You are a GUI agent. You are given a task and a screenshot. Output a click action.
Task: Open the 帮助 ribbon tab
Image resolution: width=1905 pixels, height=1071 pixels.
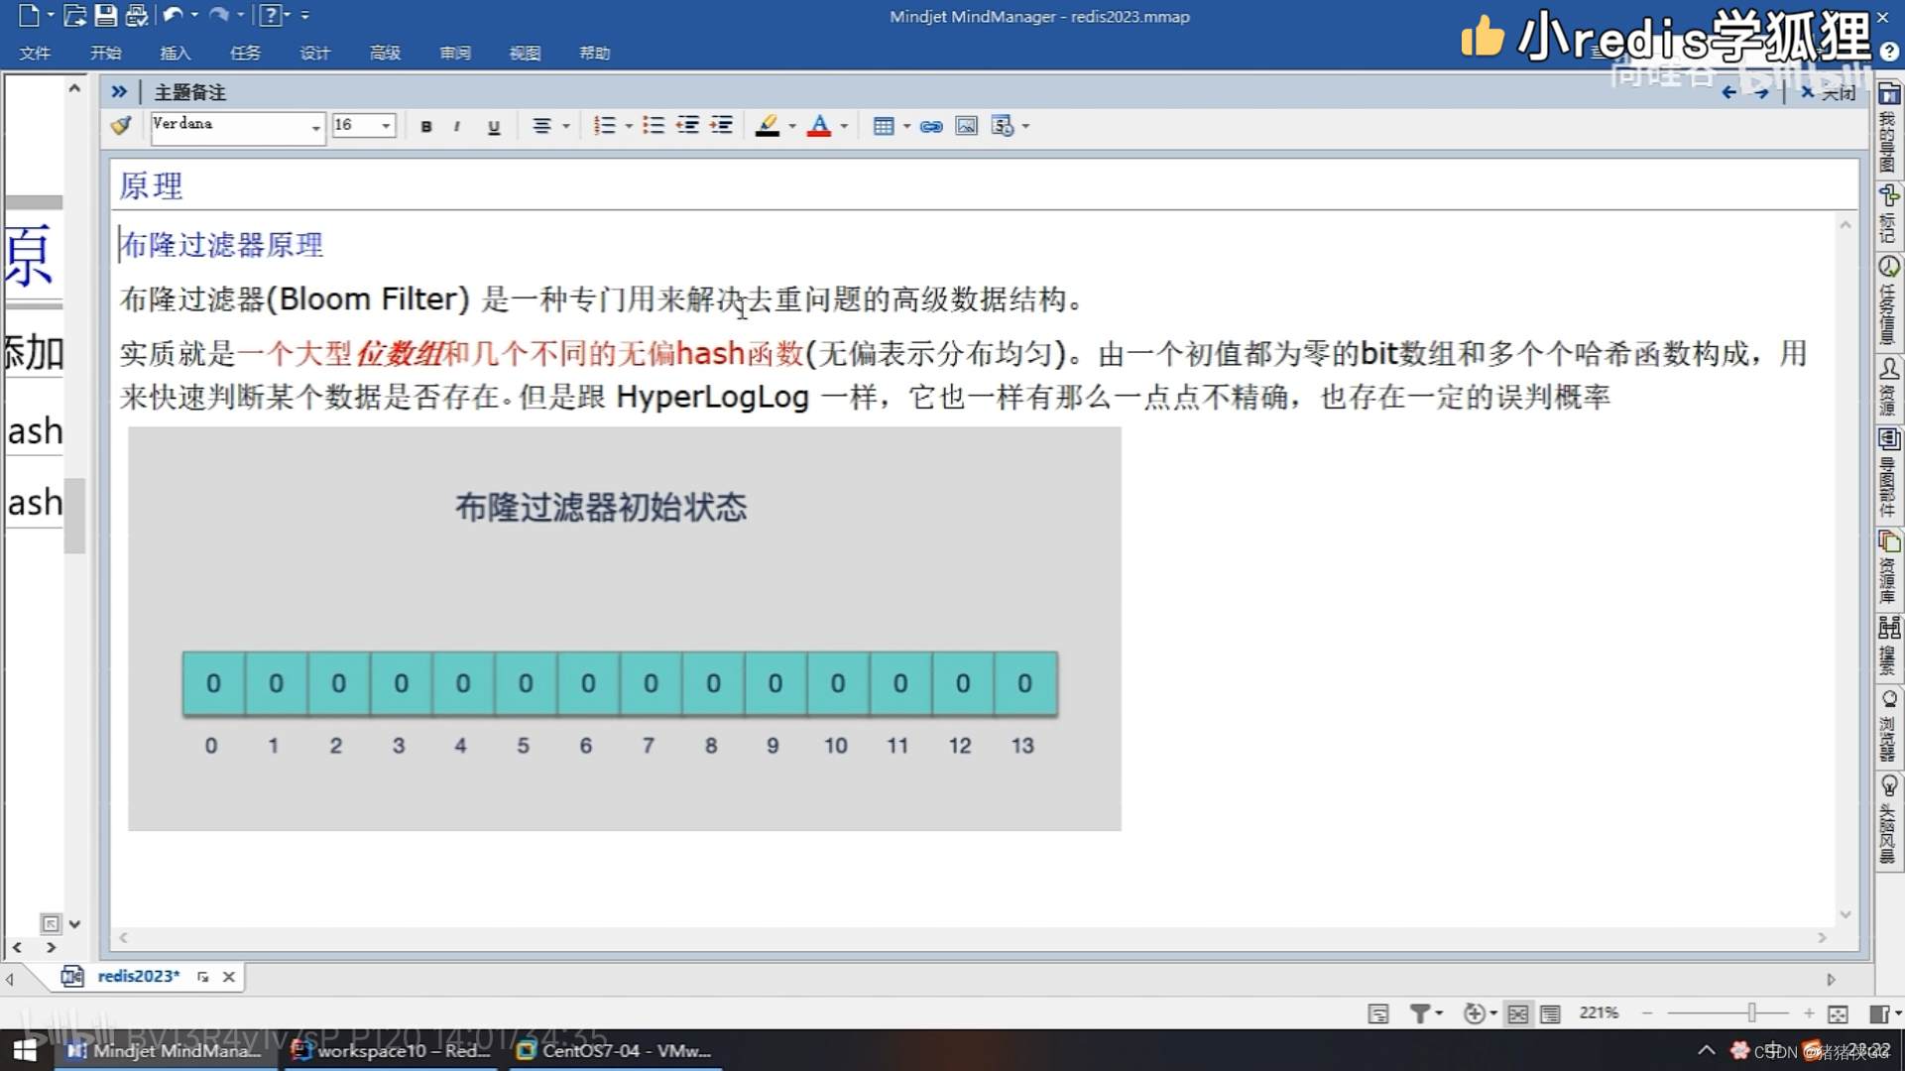[x=595, y=53]
